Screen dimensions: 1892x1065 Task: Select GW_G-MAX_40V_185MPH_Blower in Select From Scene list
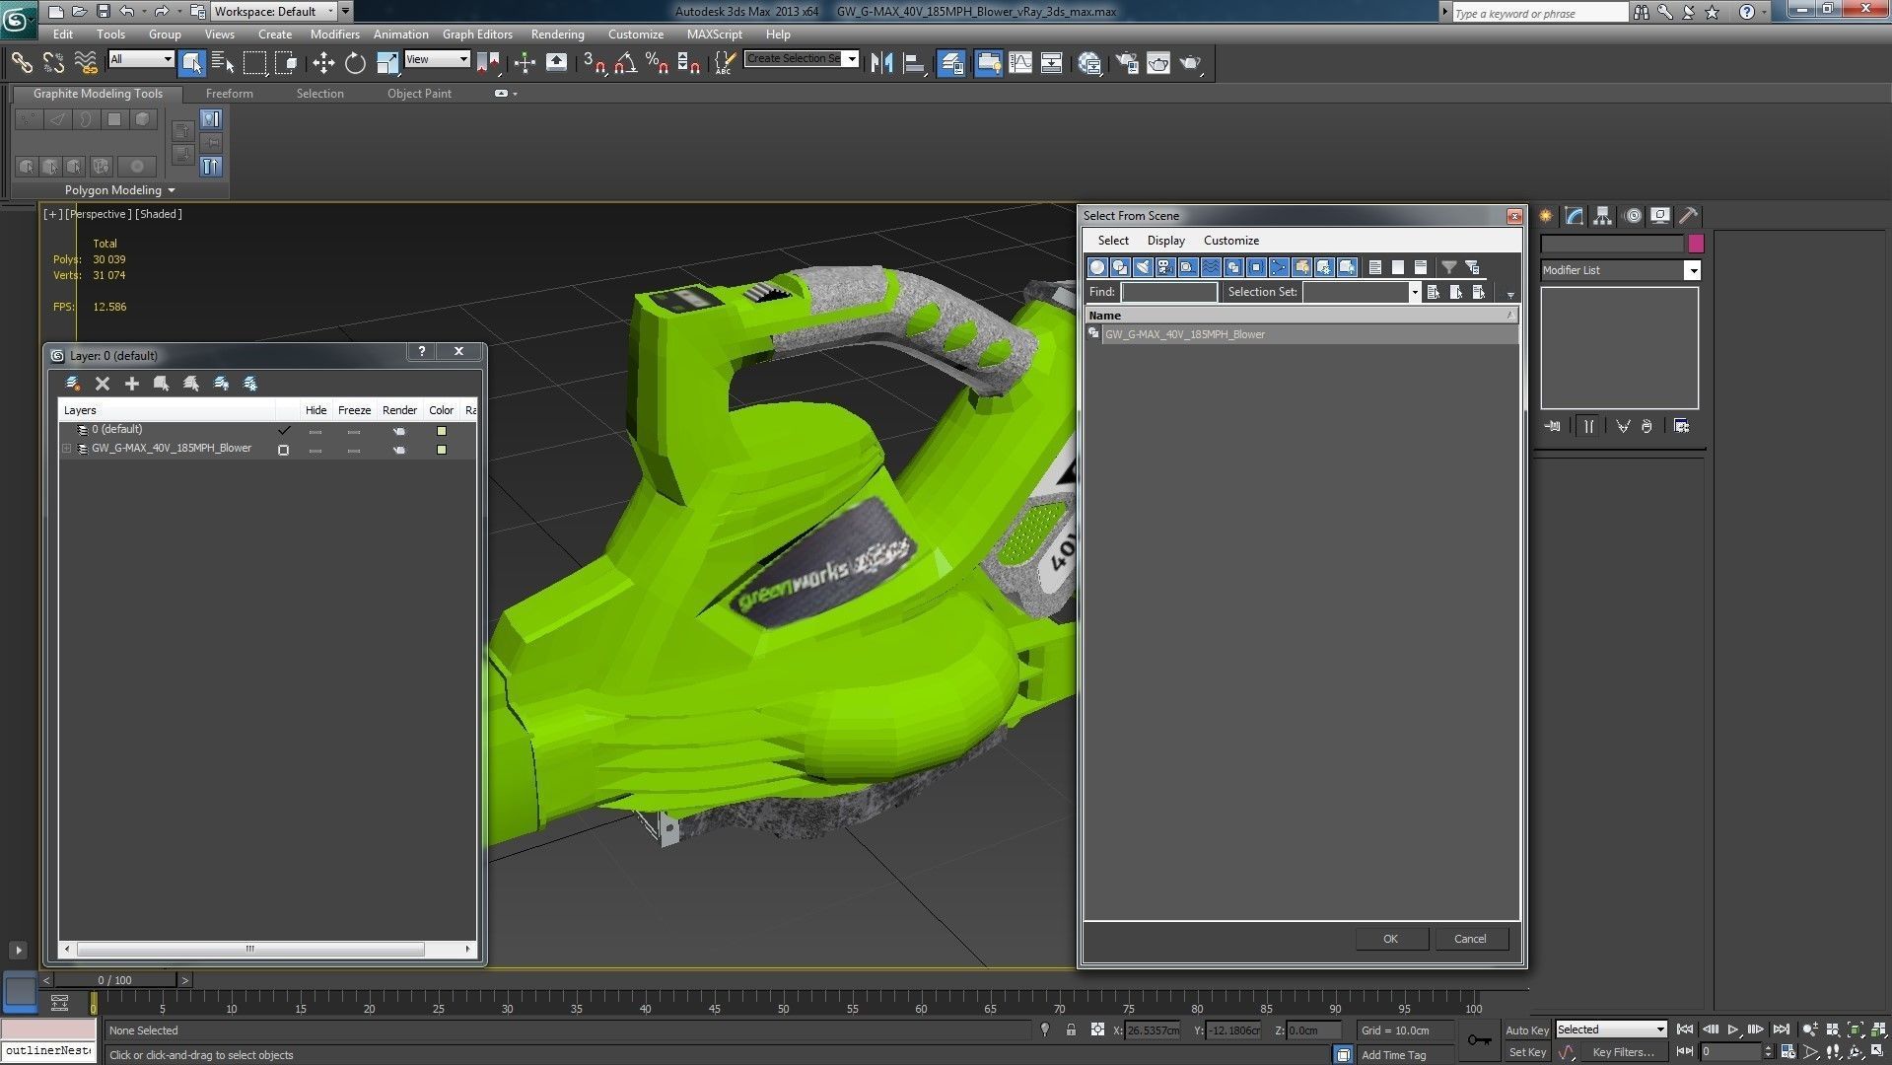coord(1301,334)
